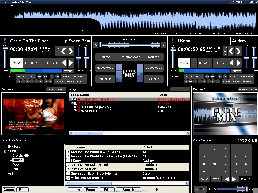Image resolution: width=258 pixels, height=193 pixels.
Task: Click the BACKSPIN button on deck A
Action: (79, 76)
